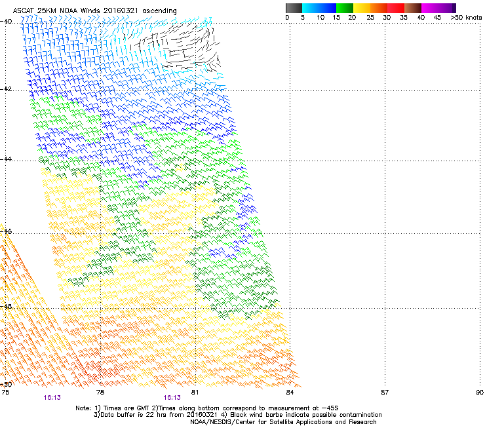485x426 pixels.
Task: Click the legend label 25
Action: [x=370, y=18]
